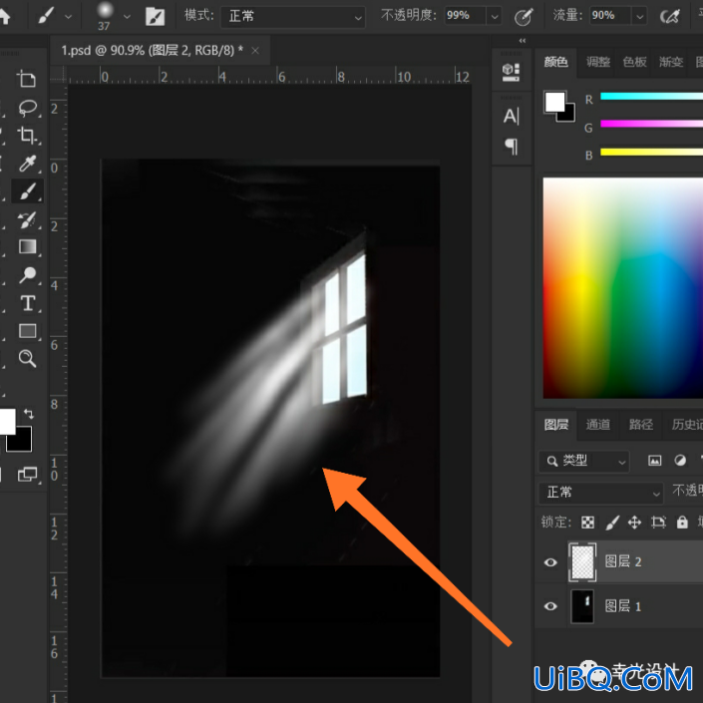The image size is (703, 703).
Task: Open the 模式 blend mode dropdown
Action: (x=293, y=17)
